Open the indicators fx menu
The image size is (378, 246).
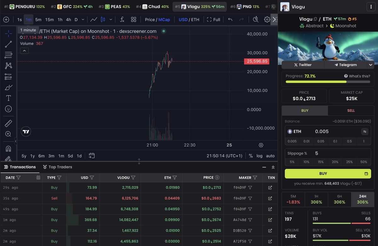click(x=122, y=19)
